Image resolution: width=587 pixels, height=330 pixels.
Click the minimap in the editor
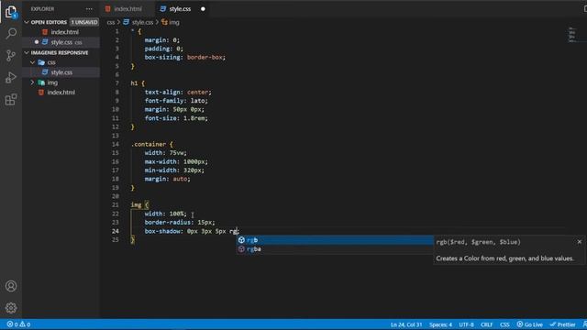[x=572, y=35]
